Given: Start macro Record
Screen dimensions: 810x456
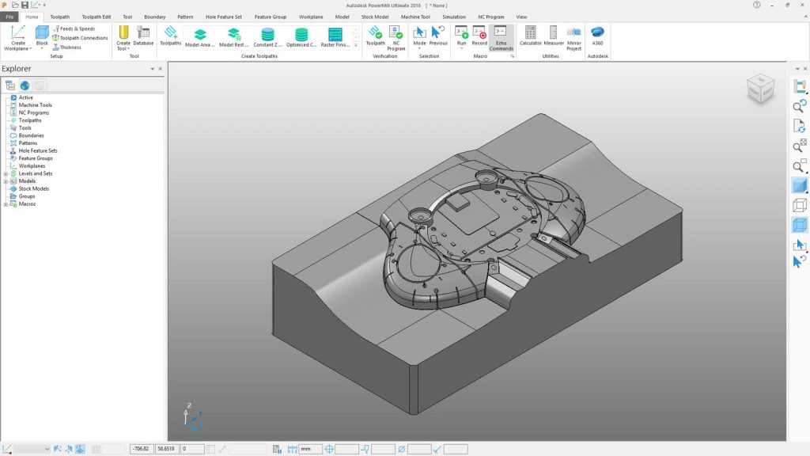Looking at the screenshot, I should [479, 36].
